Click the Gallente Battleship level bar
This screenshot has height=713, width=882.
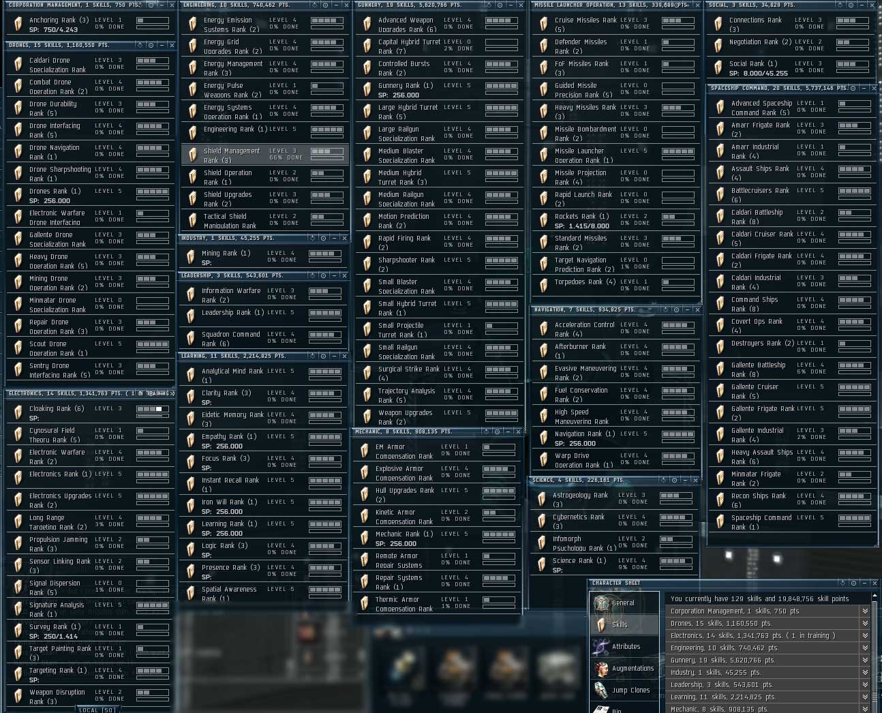[x=855, y=365]
